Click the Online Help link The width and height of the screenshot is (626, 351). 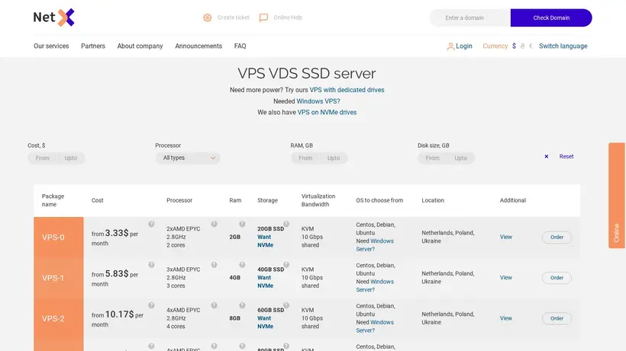[x=288, y=18]
